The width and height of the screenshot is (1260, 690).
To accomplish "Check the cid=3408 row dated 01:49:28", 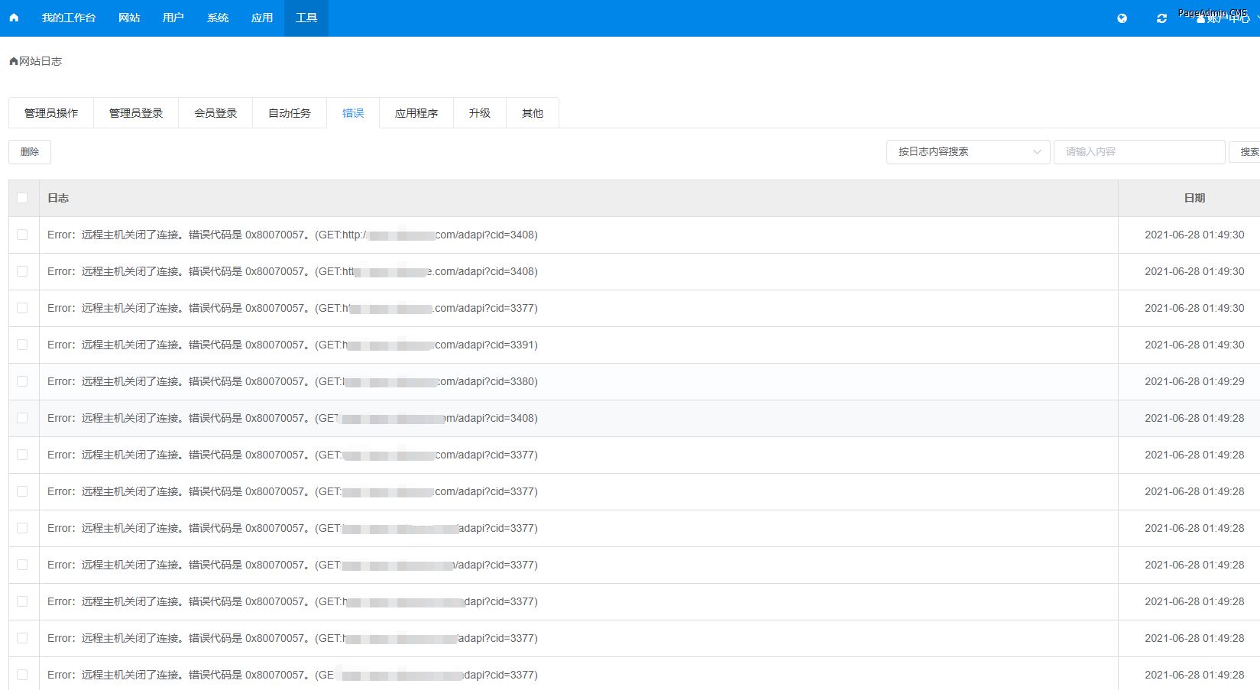I will click(x=22, y=418).
